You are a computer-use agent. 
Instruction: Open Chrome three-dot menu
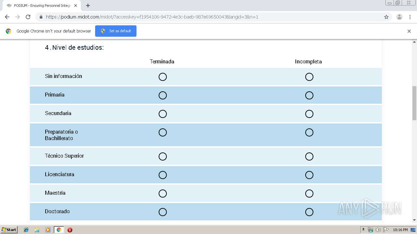pyautogui.click(x=410, y=17)
